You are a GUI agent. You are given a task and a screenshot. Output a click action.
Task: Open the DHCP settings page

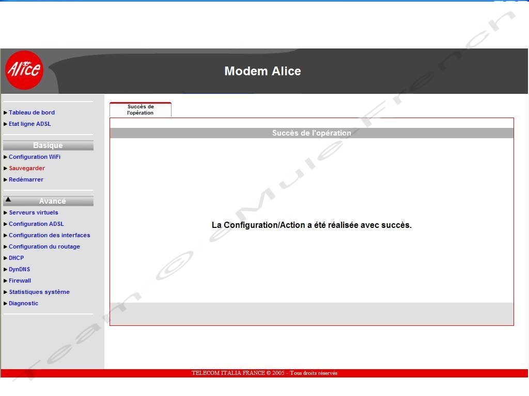16,258
